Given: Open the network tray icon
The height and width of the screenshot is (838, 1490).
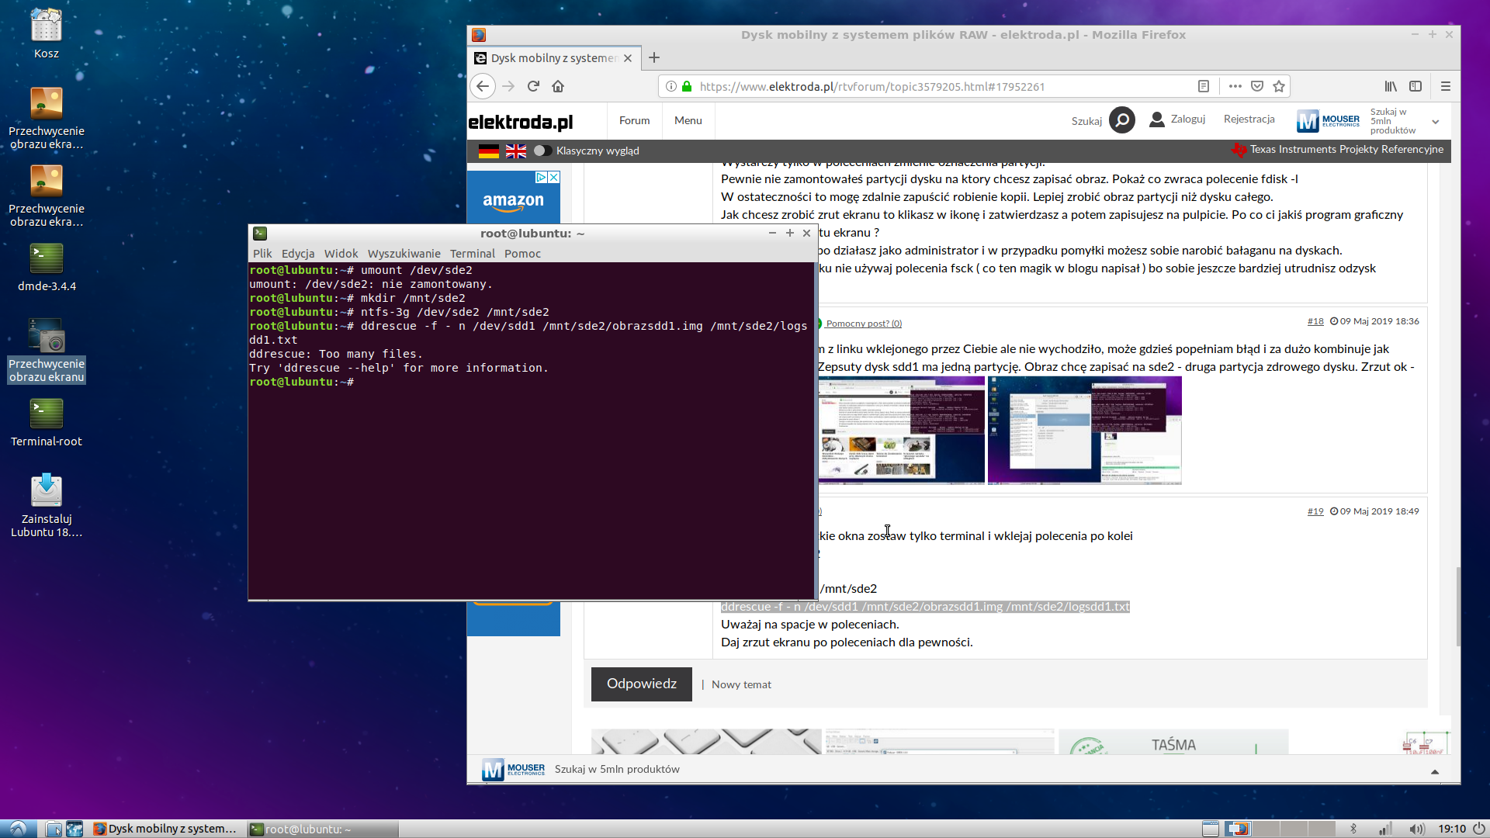Looking at the screenshot, I should coord(1385,829).
